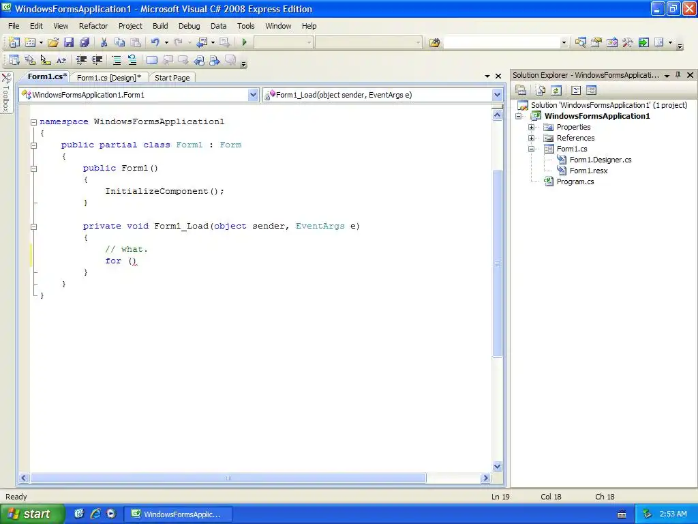Select Form1.Designer.cs in Solution Explorer
The height and width of the screenshot is (524, 698).
tap(601, 160)
